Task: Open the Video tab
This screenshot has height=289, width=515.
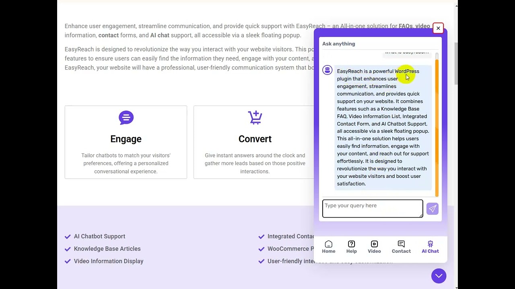Action: (374, 247)
